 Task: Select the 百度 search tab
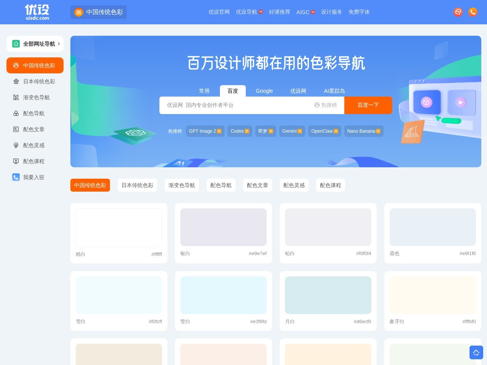233,91
